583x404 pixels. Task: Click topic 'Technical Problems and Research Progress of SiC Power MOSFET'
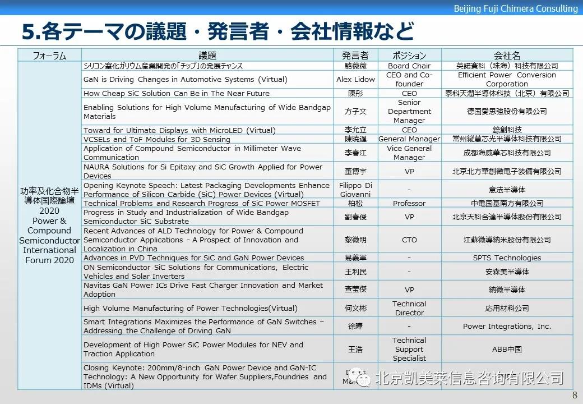coord(202,203)
